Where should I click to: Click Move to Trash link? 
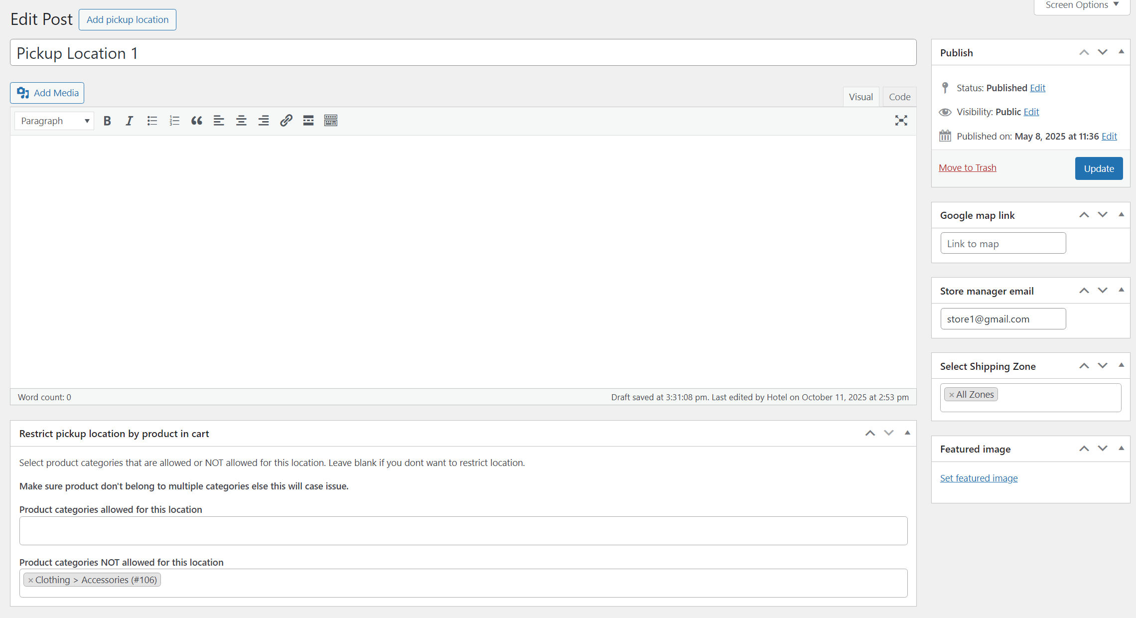click(x=967, y=168)
